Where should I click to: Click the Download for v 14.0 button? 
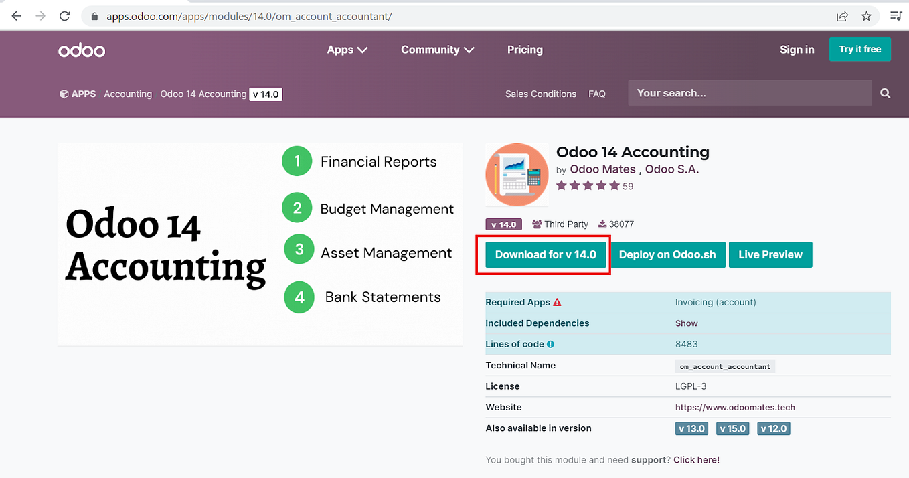click(545, 254)
